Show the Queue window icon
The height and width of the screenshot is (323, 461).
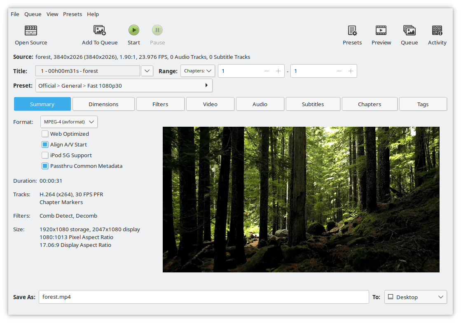pos(409,30)
